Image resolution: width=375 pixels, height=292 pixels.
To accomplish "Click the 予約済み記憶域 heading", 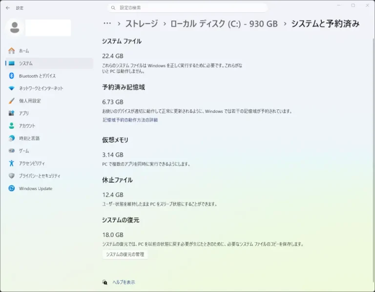I will coord(124,87).
